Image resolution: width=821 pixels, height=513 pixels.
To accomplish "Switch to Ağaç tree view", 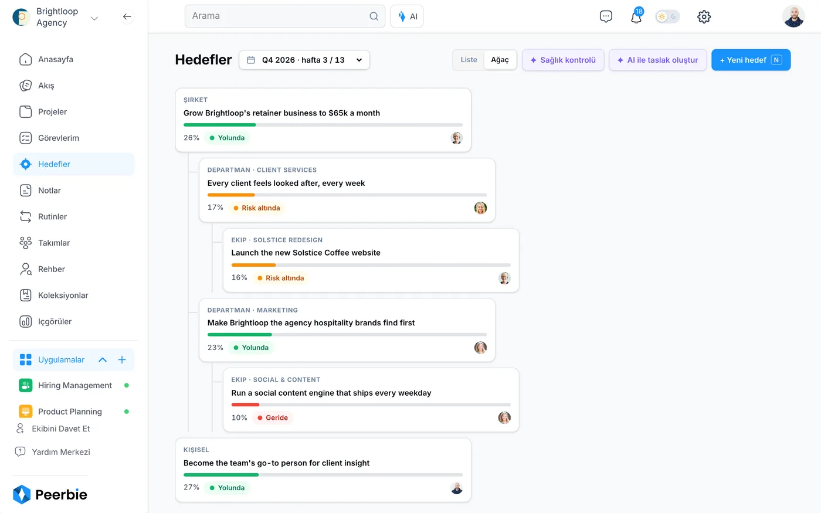I will click(500, 60).
